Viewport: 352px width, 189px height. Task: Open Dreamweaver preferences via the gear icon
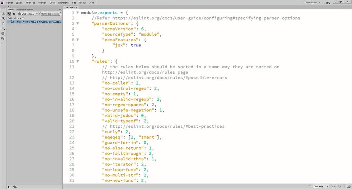click(x=327, y=3)
